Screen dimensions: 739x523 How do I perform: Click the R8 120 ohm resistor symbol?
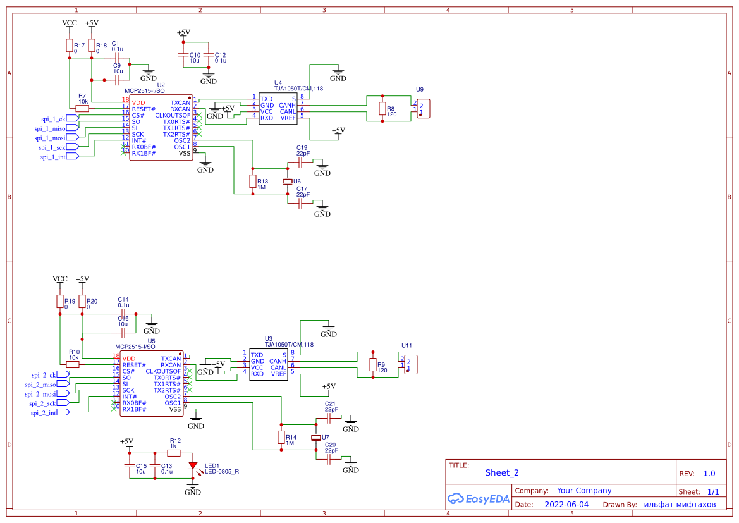click(x=382, y=109)
